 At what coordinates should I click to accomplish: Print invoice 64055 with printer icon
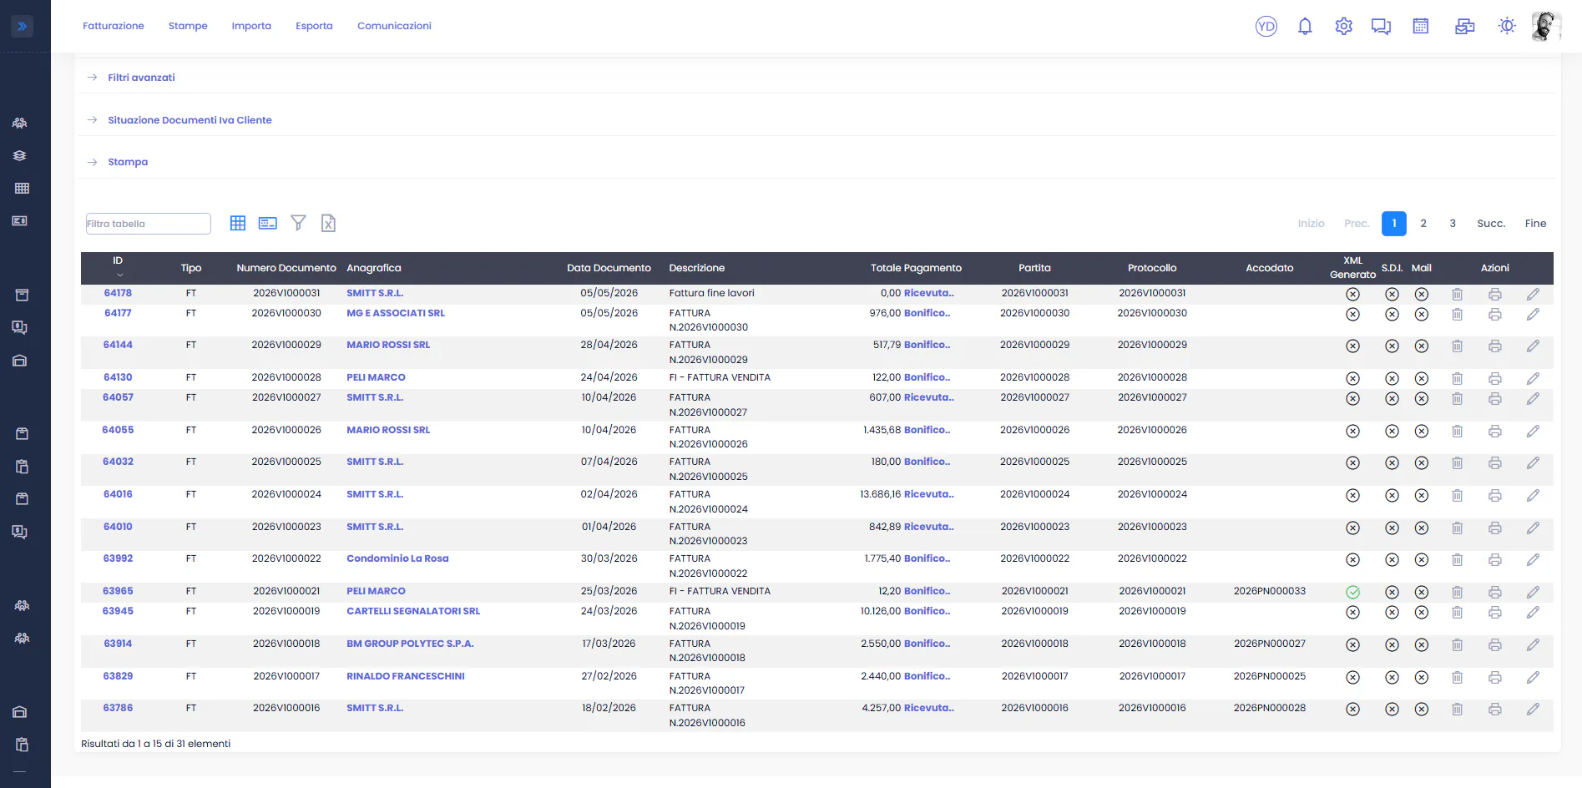(x=1494, y=431)
